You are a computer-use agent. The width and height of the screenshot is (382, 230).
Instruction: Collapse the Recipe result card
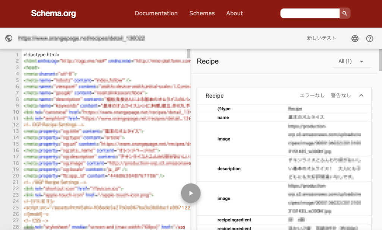[x=361, y=95]
